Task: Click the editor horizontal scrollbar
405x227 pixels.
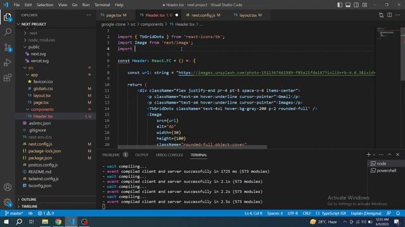Action: (192, 147)
